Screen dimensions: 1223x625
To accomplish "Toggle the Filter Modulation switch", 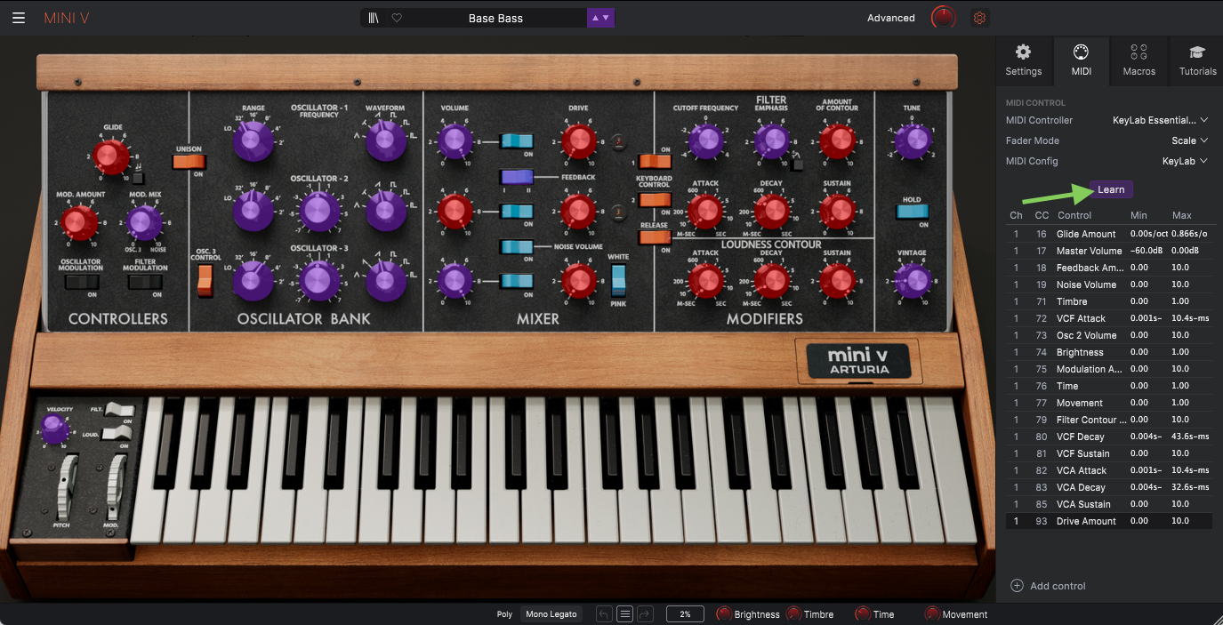I will pyautogui.click(x=145, y=282).
